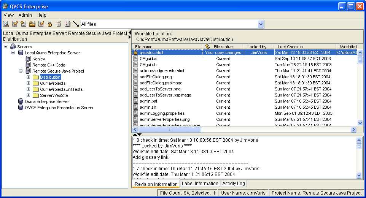Click the magnifying glass toolbar icon

(x=6, y=24)
